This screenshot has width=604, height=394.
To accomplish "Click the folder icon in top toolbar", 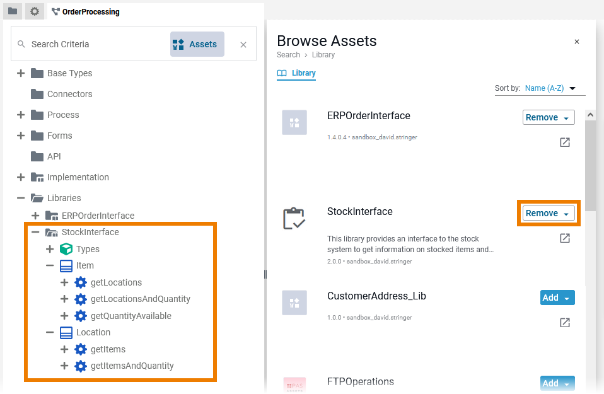I will 13,11.
